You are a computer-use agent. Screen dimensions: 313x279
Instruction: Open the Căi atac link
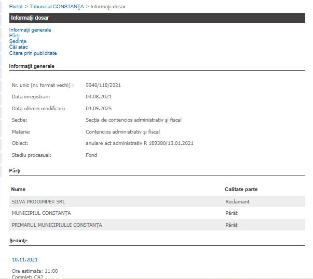tap(18, 47)
